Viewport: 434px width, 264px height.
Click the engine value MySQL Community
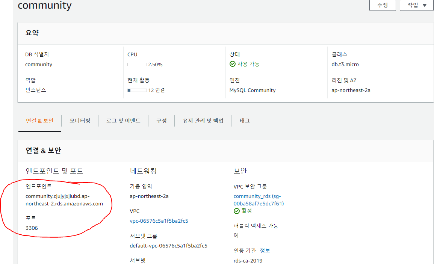(253, 90)
